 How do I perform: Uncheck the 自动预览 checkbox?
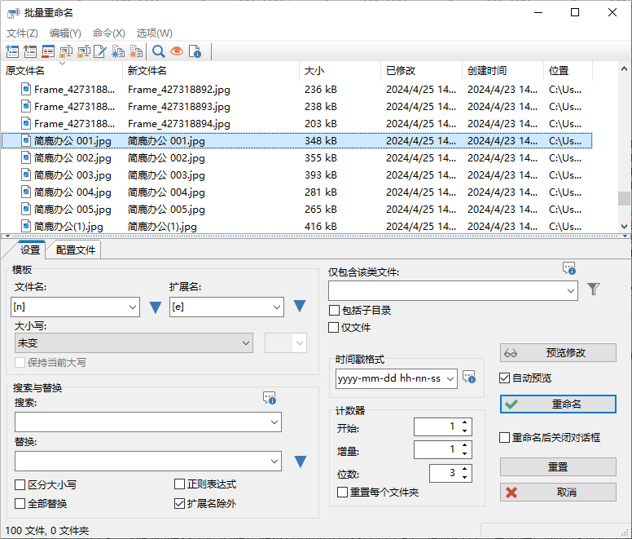505,378
